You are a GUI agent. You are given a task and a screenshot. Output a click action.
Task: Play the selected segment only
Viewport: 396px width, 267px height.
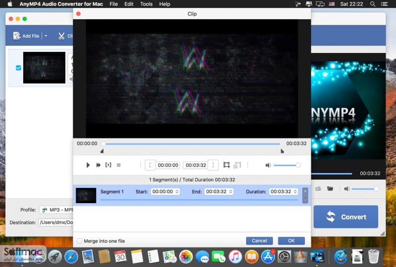108,165
